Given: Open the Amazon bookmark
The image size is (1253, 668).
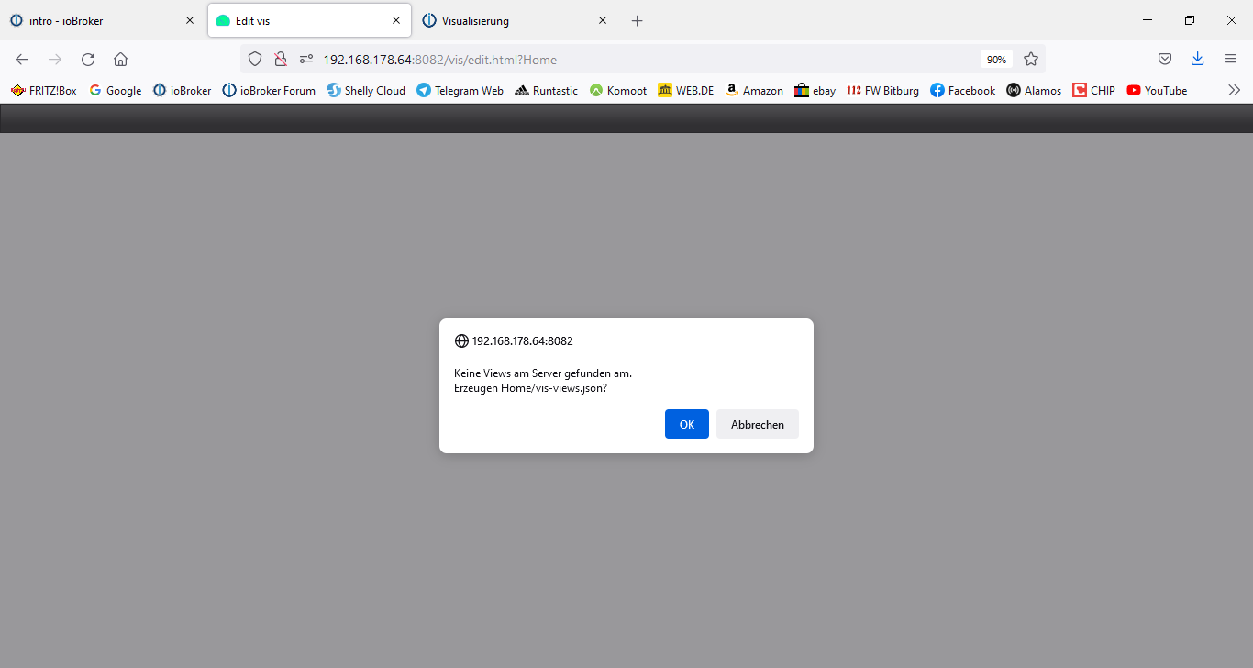Looking at the screenshot, I should point(754,90).
